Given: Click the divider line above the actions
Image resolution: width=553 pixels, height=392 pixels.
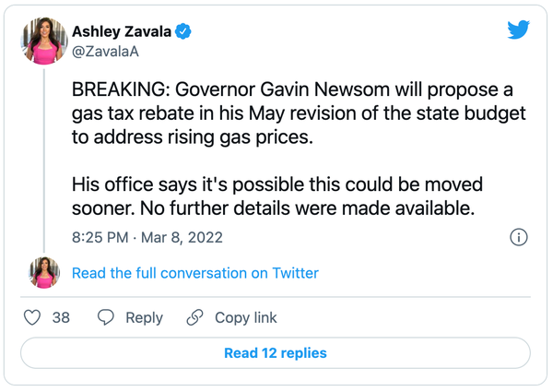Looking at the screenshot, I should 276,297.
